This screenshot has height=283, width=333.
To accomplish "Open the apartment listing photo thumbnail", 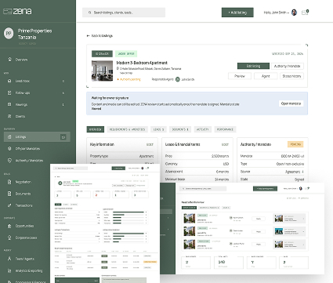I will point(102,71).
